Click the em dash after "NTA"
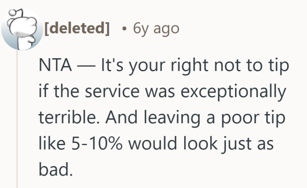This screenshot has height=188, width=307. click(x=86, y=67)
